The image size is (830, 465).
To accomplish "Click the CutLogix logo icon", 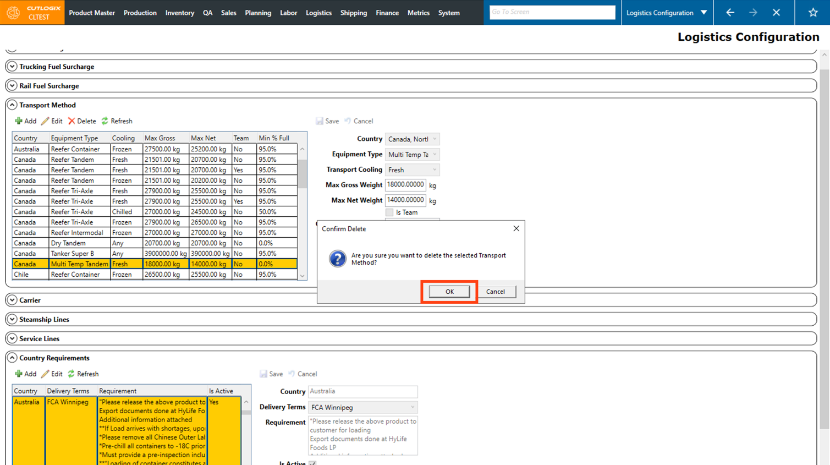I will (x=13, y=12).
